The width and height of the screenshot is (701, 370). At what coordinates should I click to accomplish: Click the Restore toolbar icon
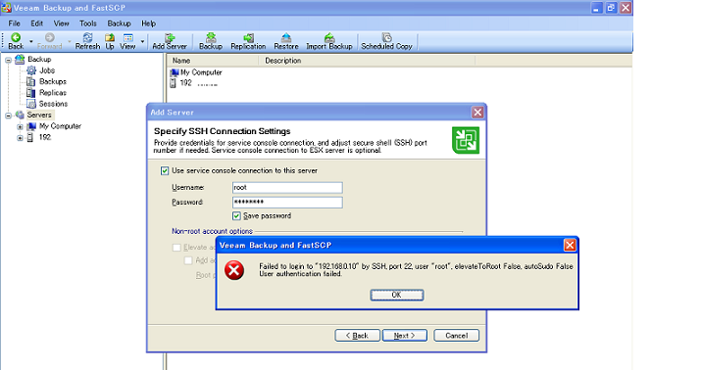(286, 41)
